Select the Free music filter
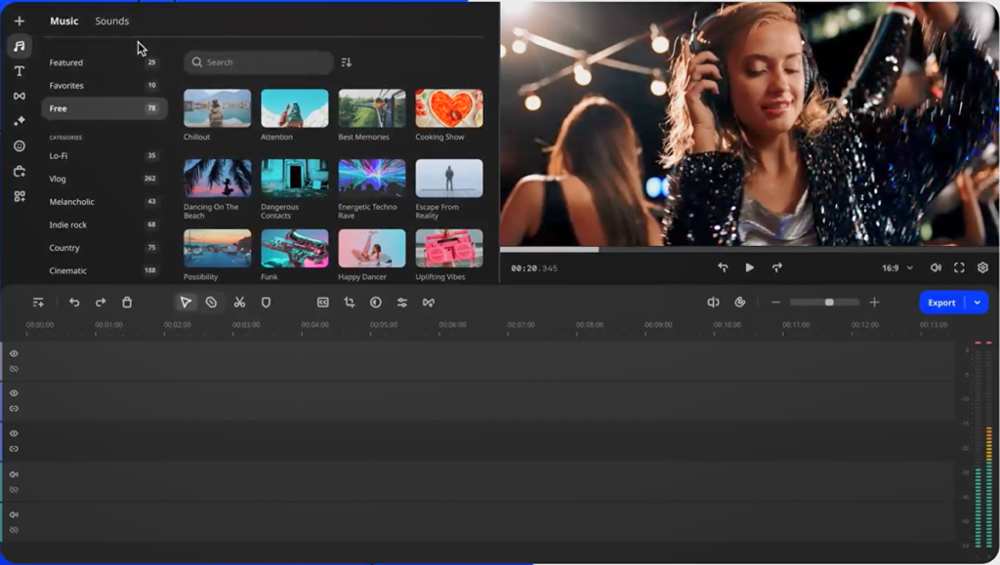This screenshot has height=565, width=1000. pyautogui.click(x=59, y=108)
